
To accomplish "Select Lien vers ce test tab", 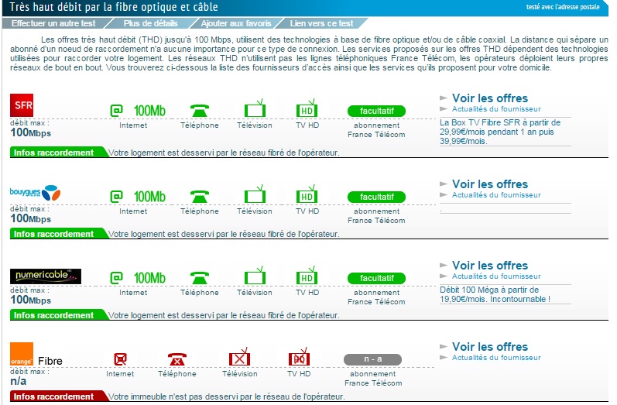I will click(x=321, y=23).
